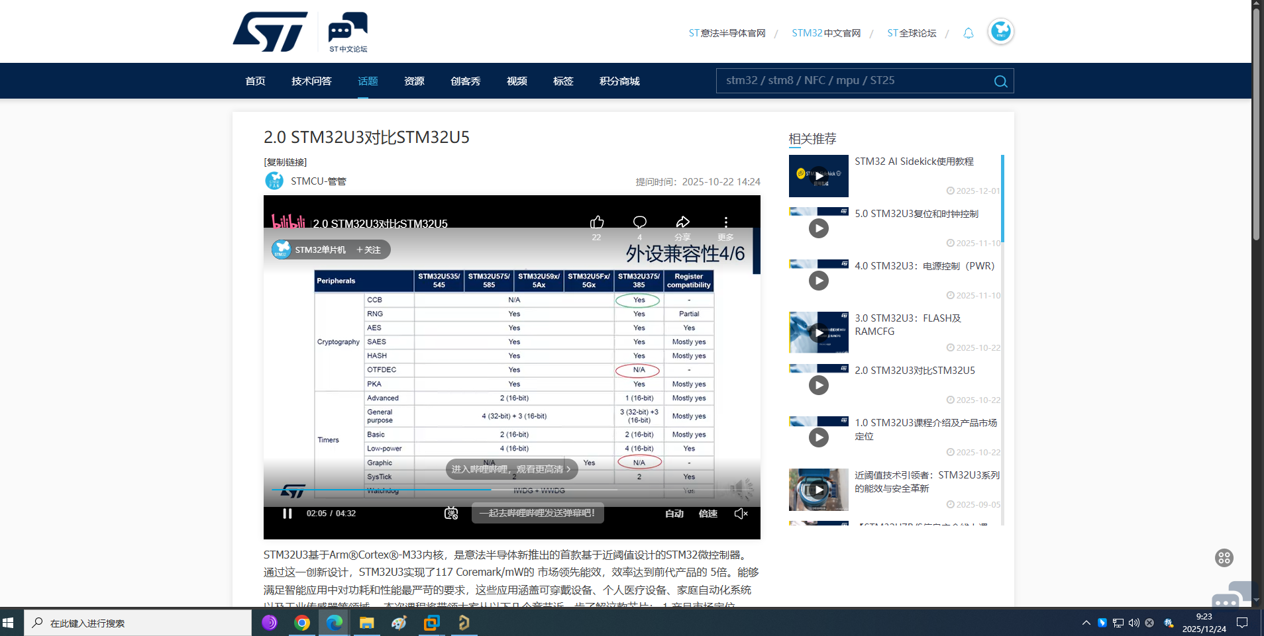
Task: Open the 自动 video quality selector
Action: [674, 514]
